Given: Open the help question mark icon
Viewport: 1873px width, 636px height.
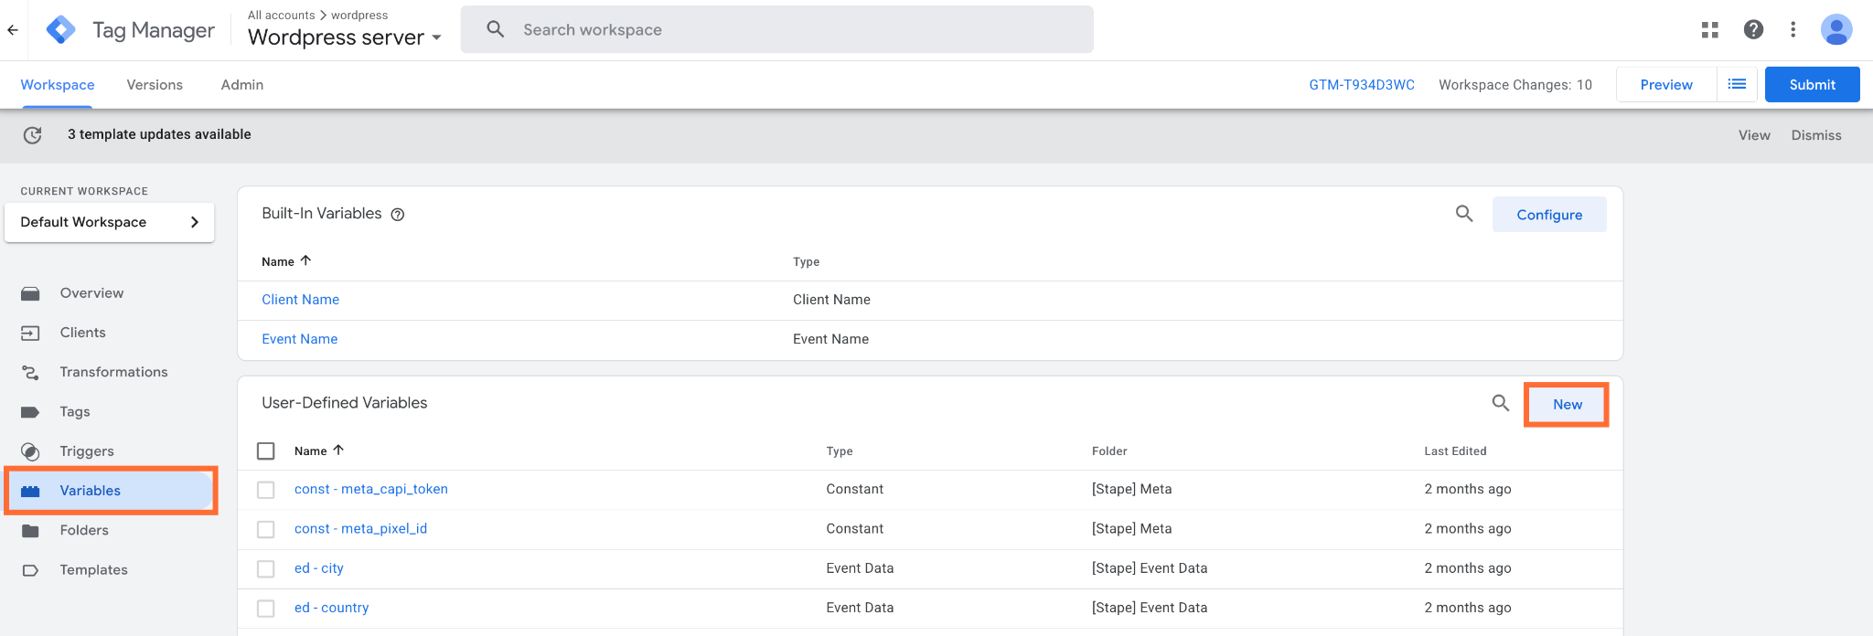Looking at the screenshot, I should click(x=1753, y=30).
